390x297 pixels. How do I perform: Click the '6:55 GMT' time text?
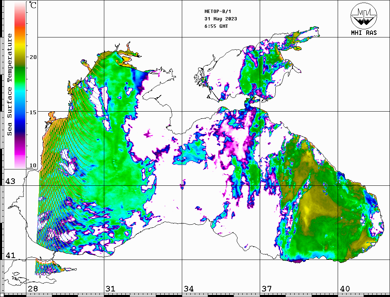[x=216, y=26]
